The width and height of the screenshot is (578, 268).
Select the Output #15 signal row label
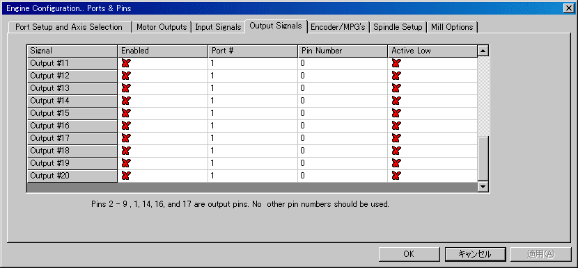pyautogui.click(x=72, y=113)
